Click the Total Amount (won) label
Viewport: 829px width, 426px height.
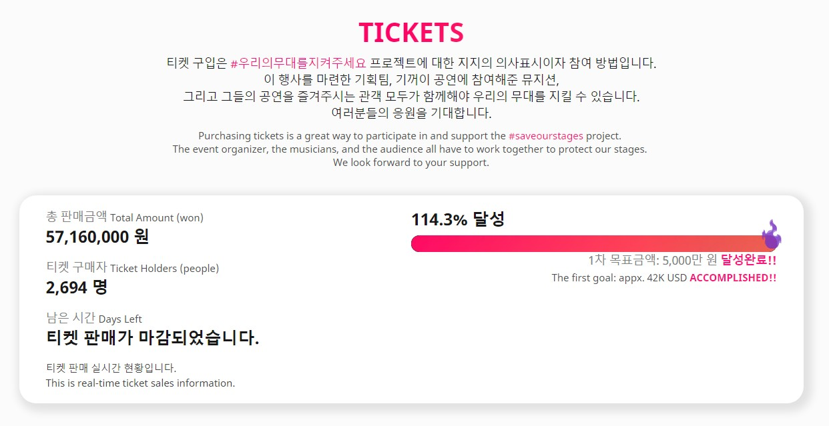(157, 218)
